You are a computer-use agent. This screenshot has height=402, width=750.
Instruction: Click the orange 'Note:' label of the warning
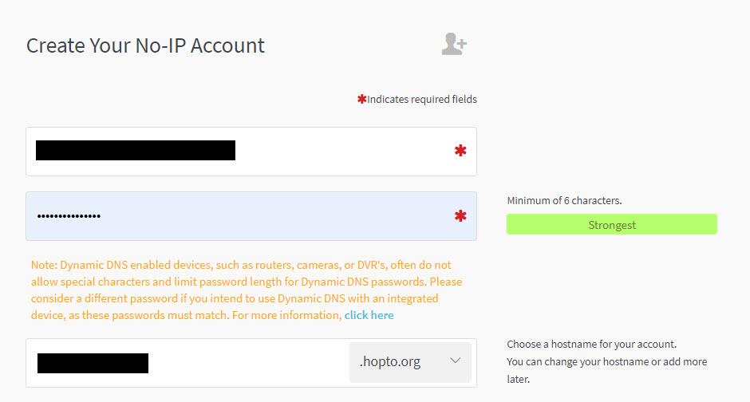tap(43, 265)
